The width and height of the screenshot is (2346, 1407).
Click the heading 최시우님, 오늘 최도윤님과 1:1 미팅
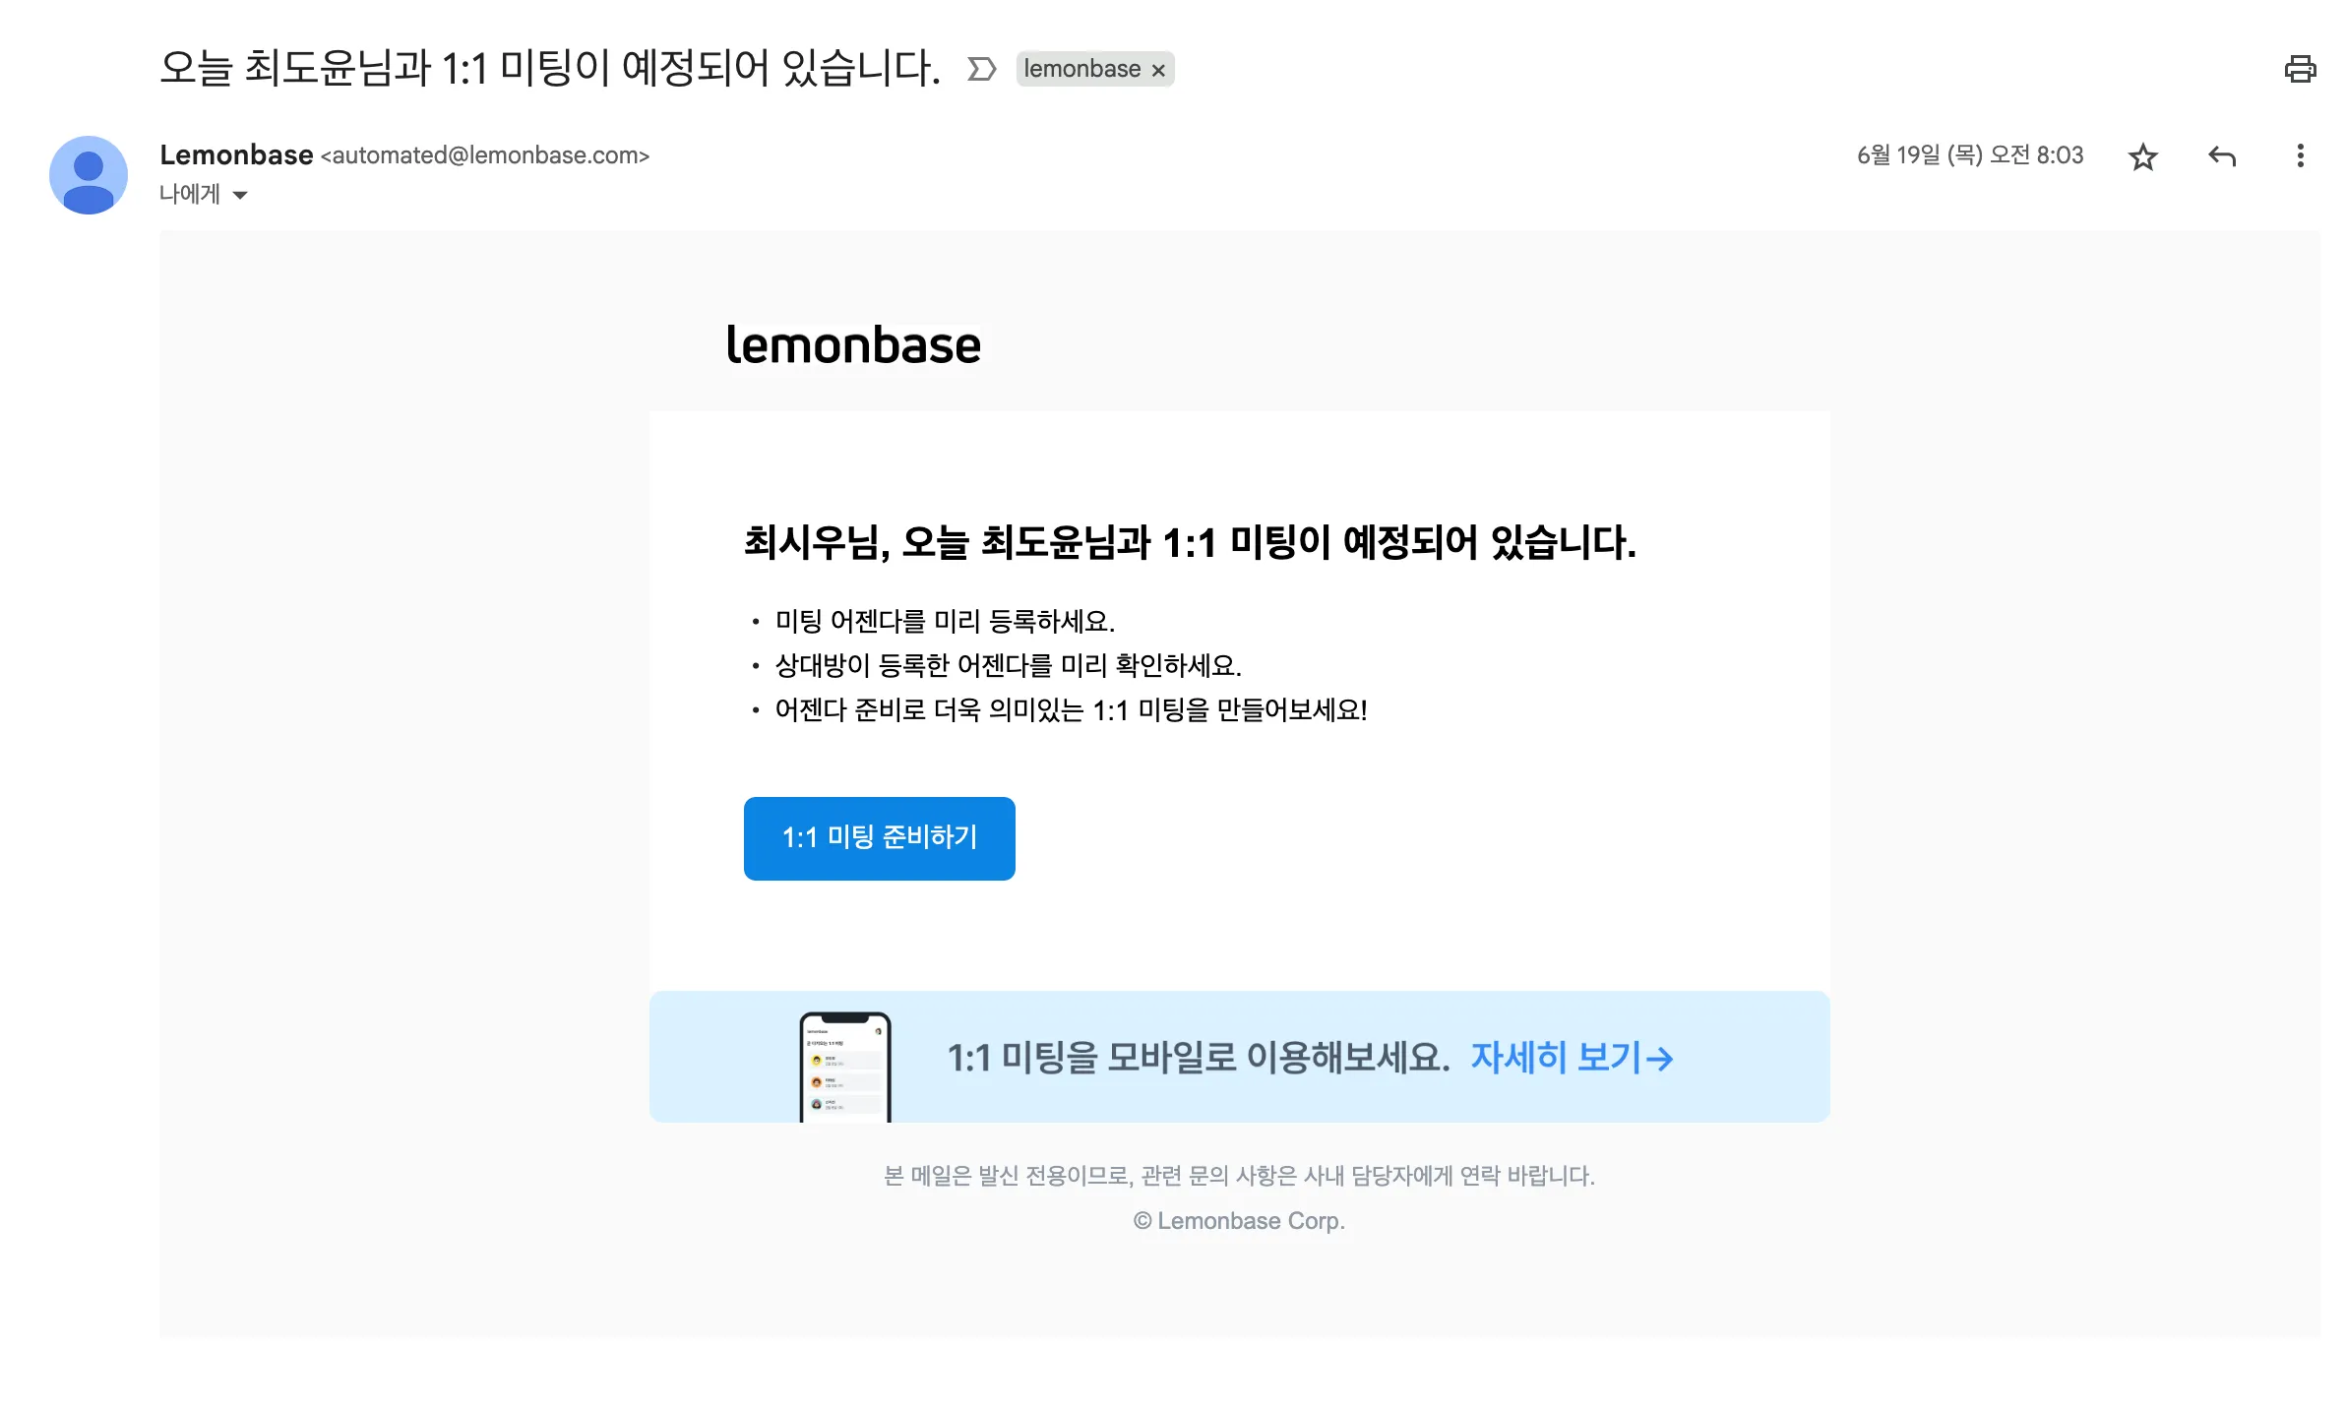pyautogui.click(x=1190, y=543)
